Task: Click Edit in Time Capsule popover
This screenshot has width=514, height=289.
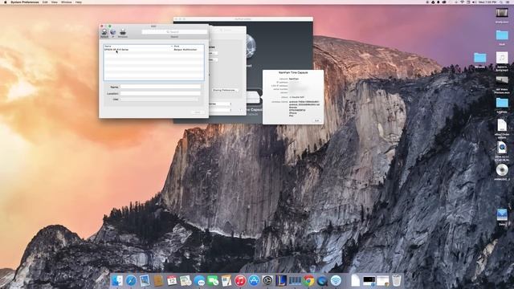Action: (316, 120)
